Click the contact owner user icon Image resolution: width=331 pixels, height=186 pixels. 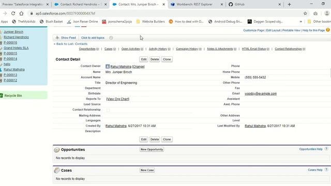(x=108, y=67)
